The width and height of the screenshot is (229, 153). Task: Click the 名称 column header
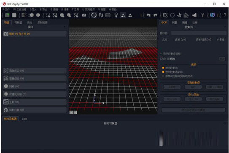(x=164, y=40)
